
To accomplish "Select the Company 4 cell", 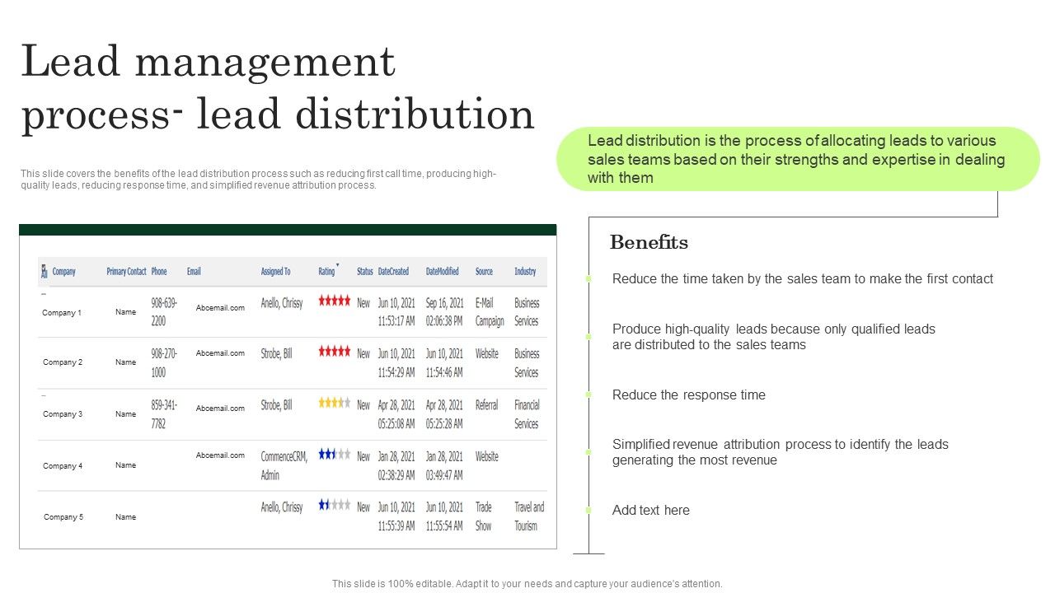I will (x=63, y=466).
